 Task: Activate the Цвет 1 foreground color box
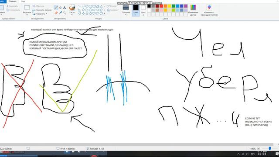point(136,10)
